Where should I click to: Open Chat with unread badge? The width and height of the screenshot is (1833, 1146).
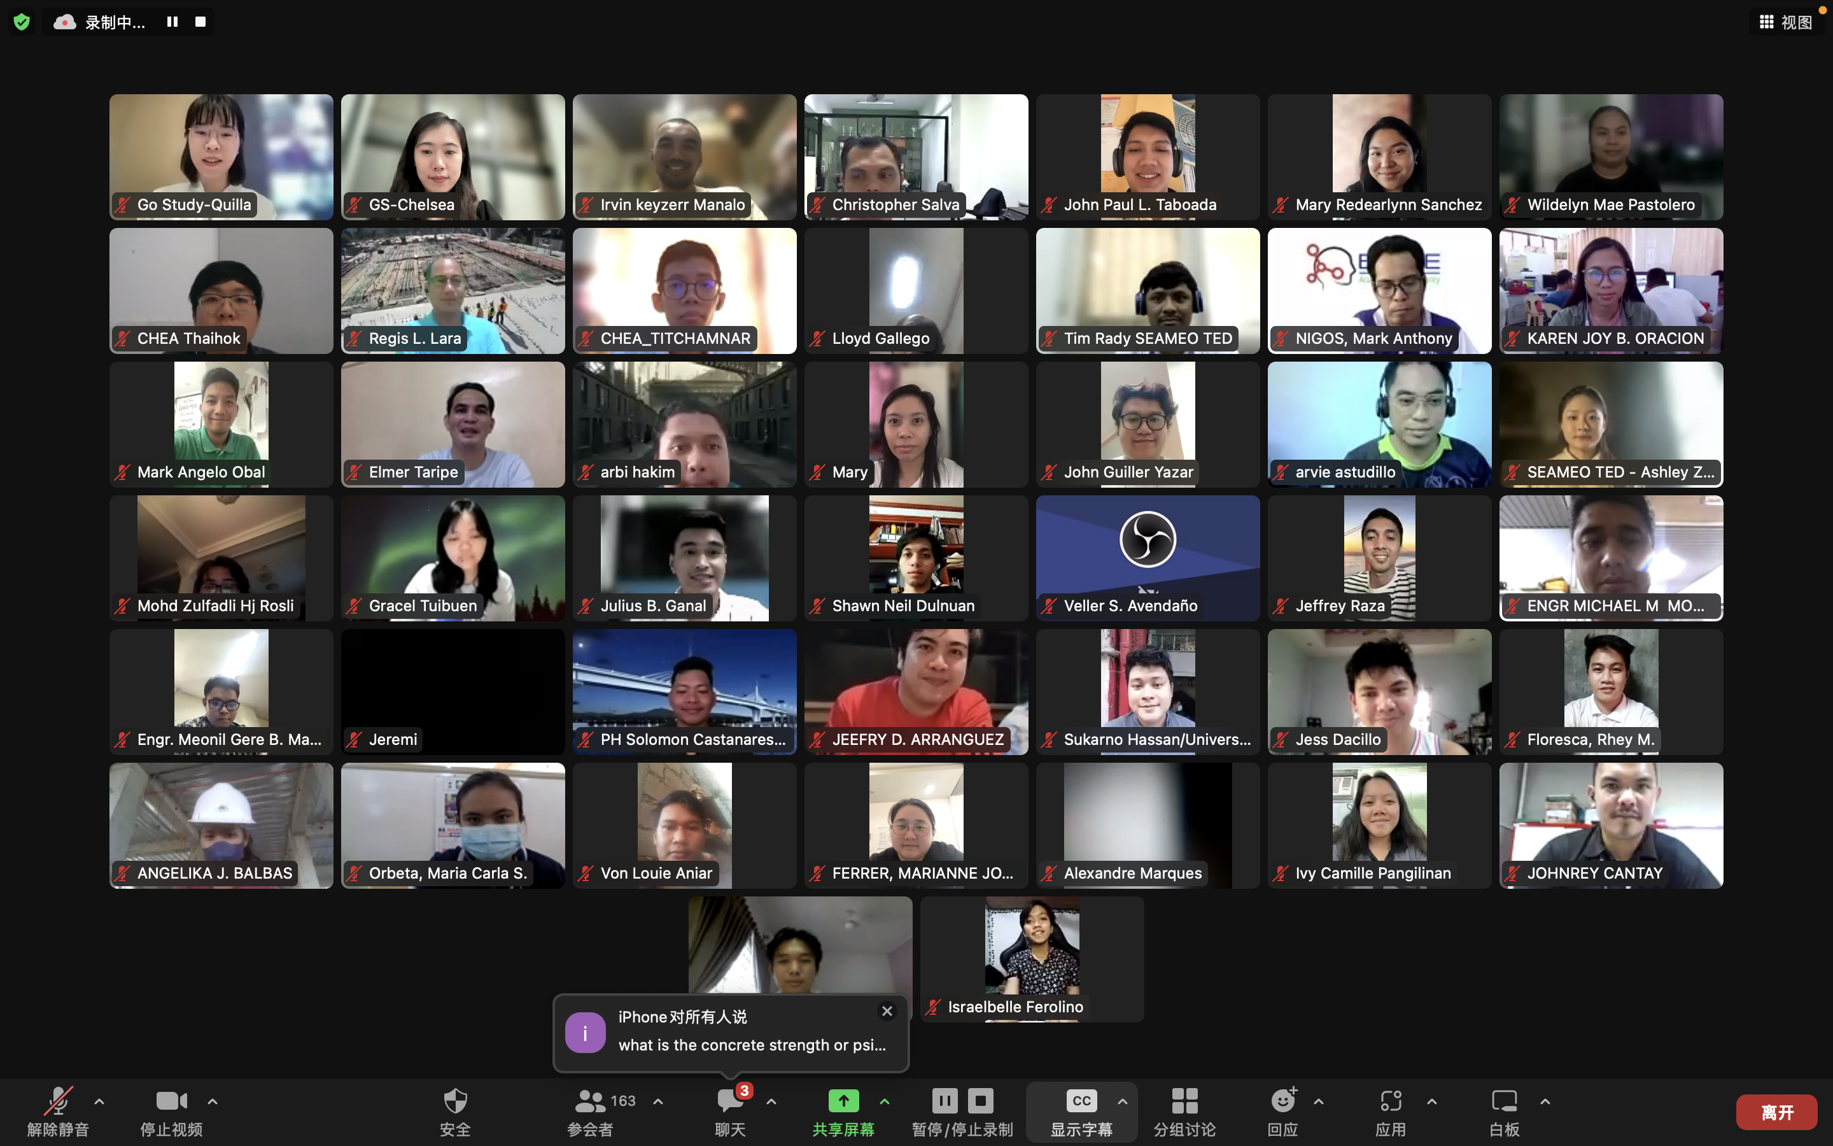point(730,1101)
